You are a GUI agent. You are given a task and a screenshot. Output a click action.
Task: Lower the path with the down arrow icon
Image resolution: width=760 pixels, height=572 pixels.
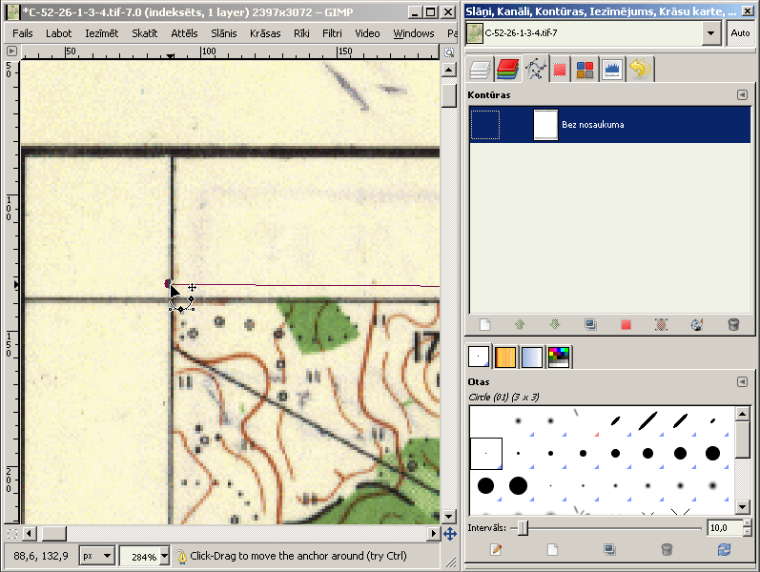click(555, 324)
